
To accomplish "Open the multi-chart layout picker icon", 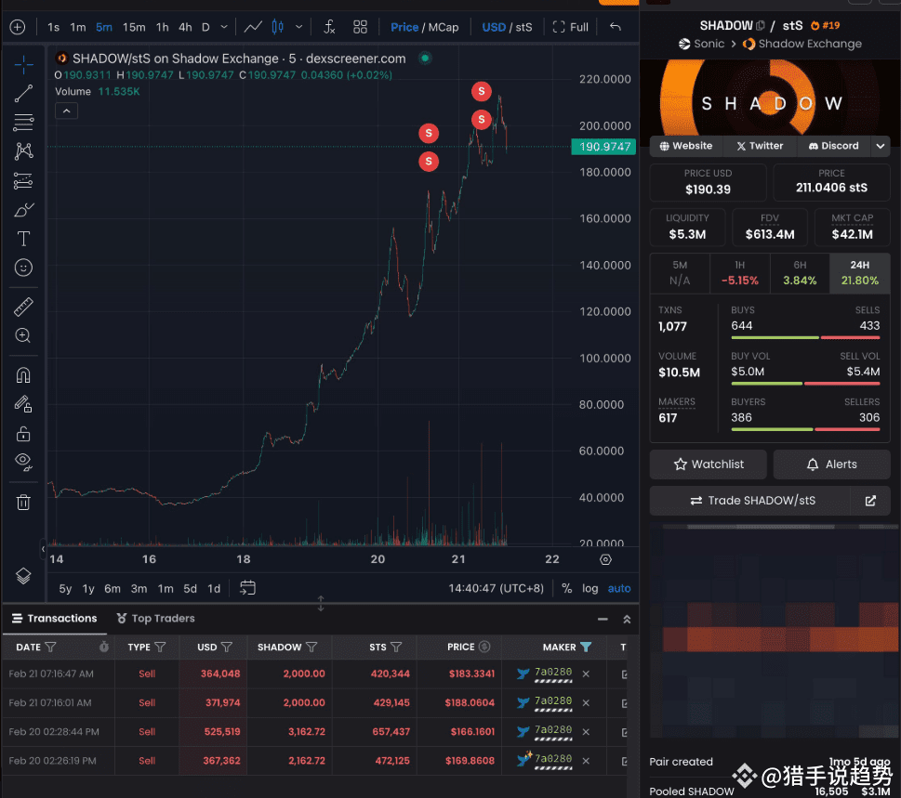I will (360, 27).
